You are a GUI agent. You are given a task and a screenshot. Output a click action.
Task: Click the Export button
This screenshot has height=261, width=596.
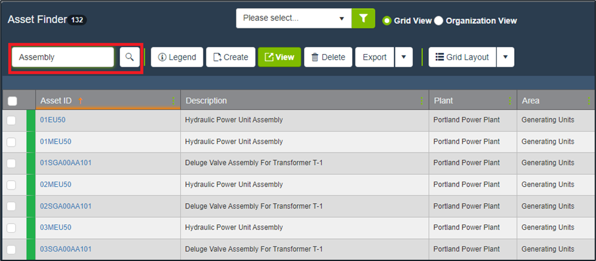pos(374,57)
